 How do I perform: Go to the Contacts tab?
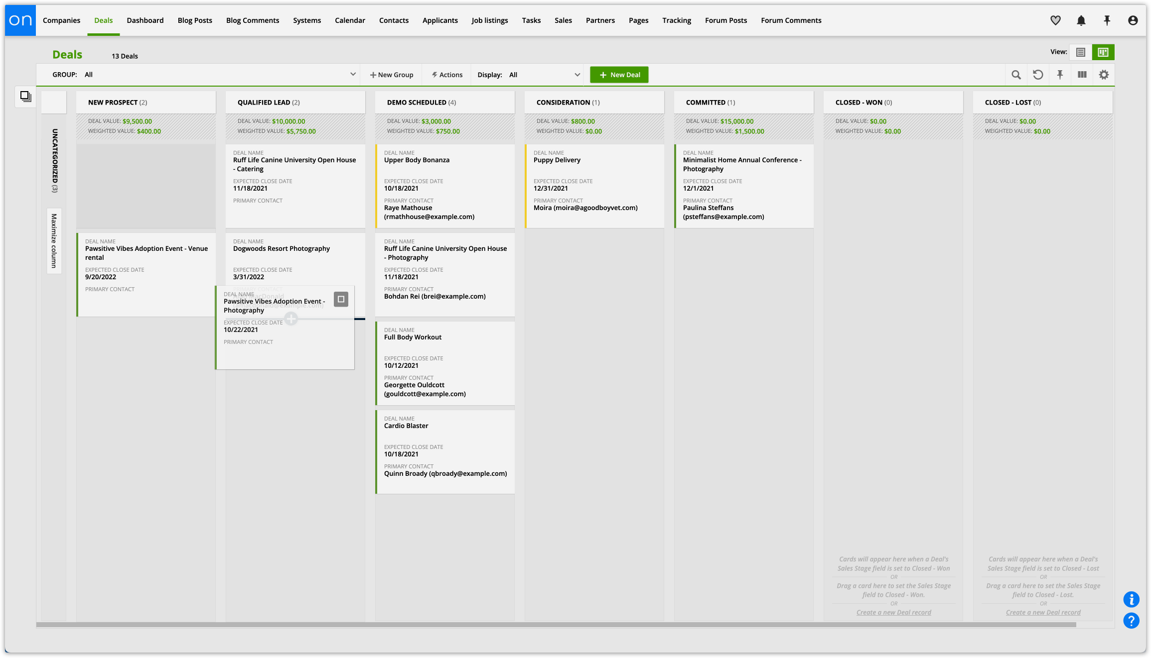pyautogui.click(x=394, y=20)
